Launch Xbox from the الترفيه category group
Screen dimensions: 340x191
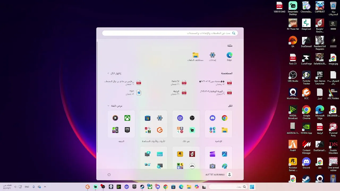[x=127, y=118]
